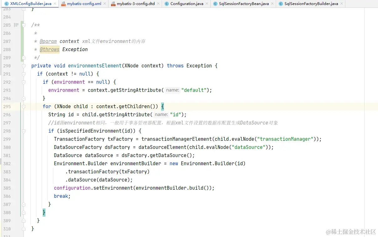This screenshot has width=378, height=237.
Task: Fold the isSpecifiedEnvironment block at line 298
Action: pyautogui.click(x=24, y=131)
